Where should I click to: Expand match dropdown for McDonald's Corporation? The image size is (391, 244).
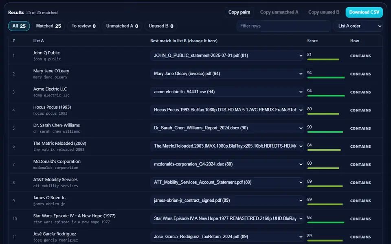click(x=227, y=164)
